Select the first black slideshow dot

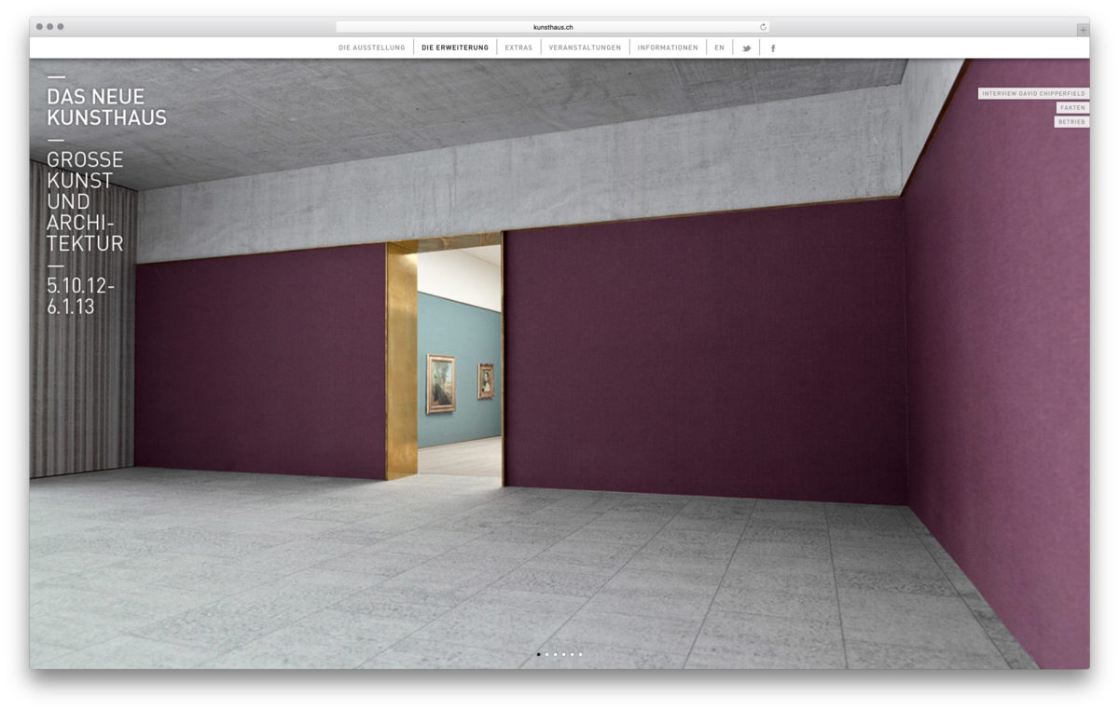pos(538,654)
